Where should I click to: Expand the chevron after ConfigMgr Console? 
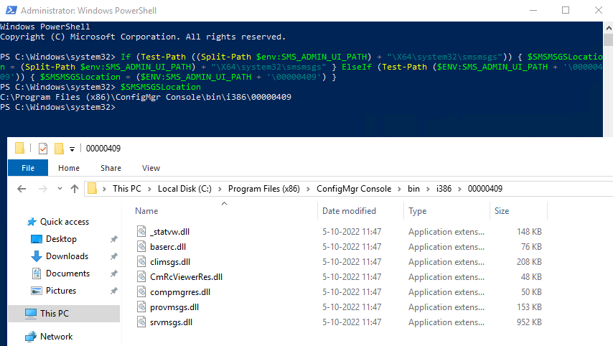pos(399,189)
